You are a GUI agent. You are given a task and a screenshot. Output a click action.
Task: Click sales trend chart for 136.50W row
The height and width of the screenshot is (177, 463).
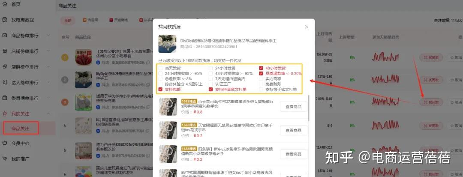(385, 57)
